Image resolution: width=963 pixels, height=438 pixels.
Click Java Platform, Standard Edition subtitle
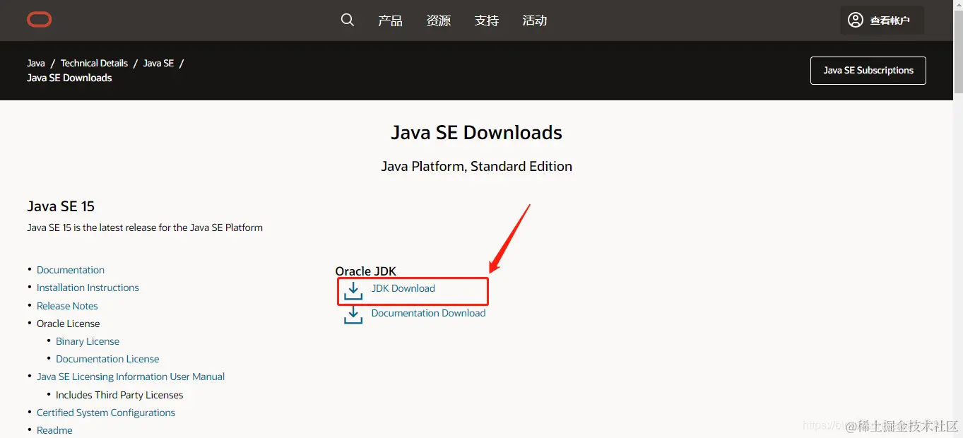coord(477,167)
